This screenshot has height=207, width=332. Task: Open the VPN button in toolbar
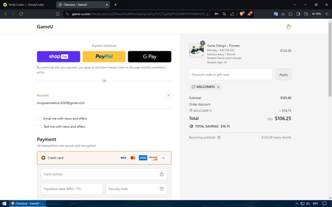[x=316, y=14]
